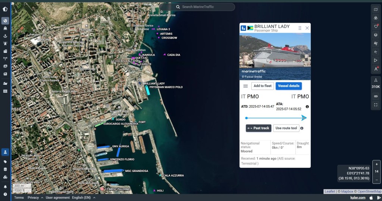Toggle the infinity density map control
The image size is (382, 201).
376,96
